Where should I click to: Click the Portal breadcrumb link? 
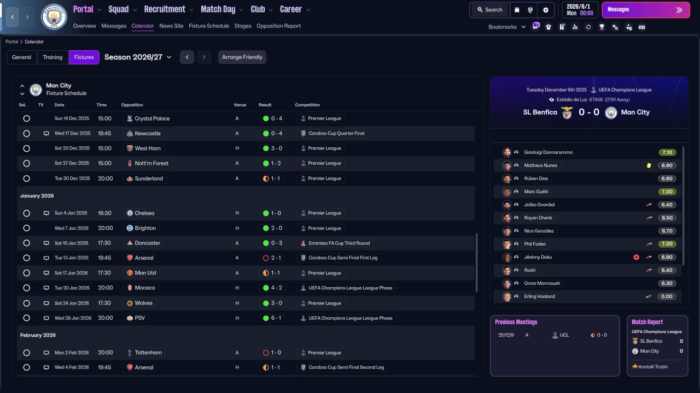(11, 41)
